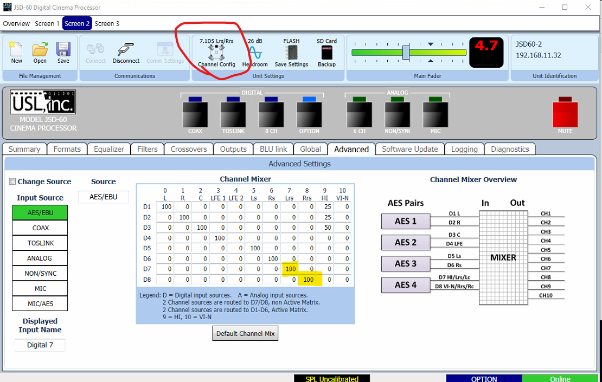
Task: Switch to Screen 1
Action: click(47, 23)
